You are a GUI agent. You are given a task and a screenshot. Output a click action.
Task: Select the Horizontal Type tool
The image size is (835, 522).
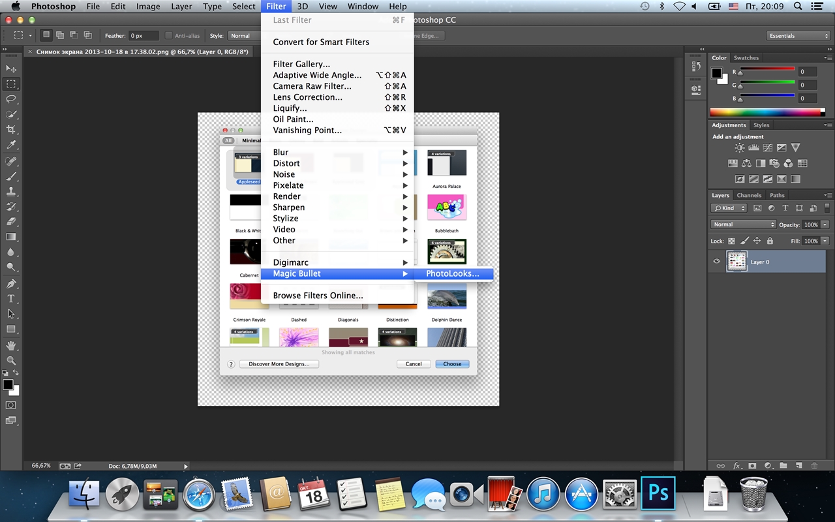(x=11, y=299)
